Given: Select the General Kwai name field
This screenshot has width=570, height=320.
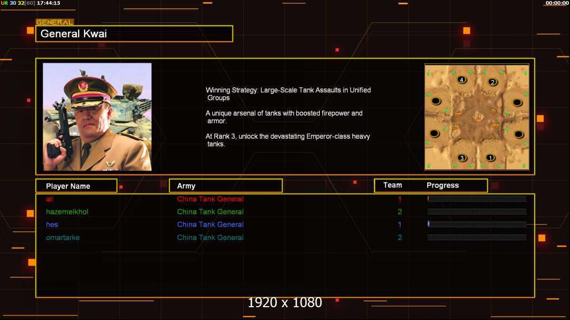Looking at the screenshot, I should click(x=134, y=34).
